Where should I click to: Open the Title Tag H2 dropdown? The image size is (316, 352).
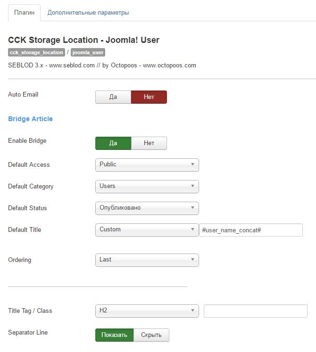147,311
